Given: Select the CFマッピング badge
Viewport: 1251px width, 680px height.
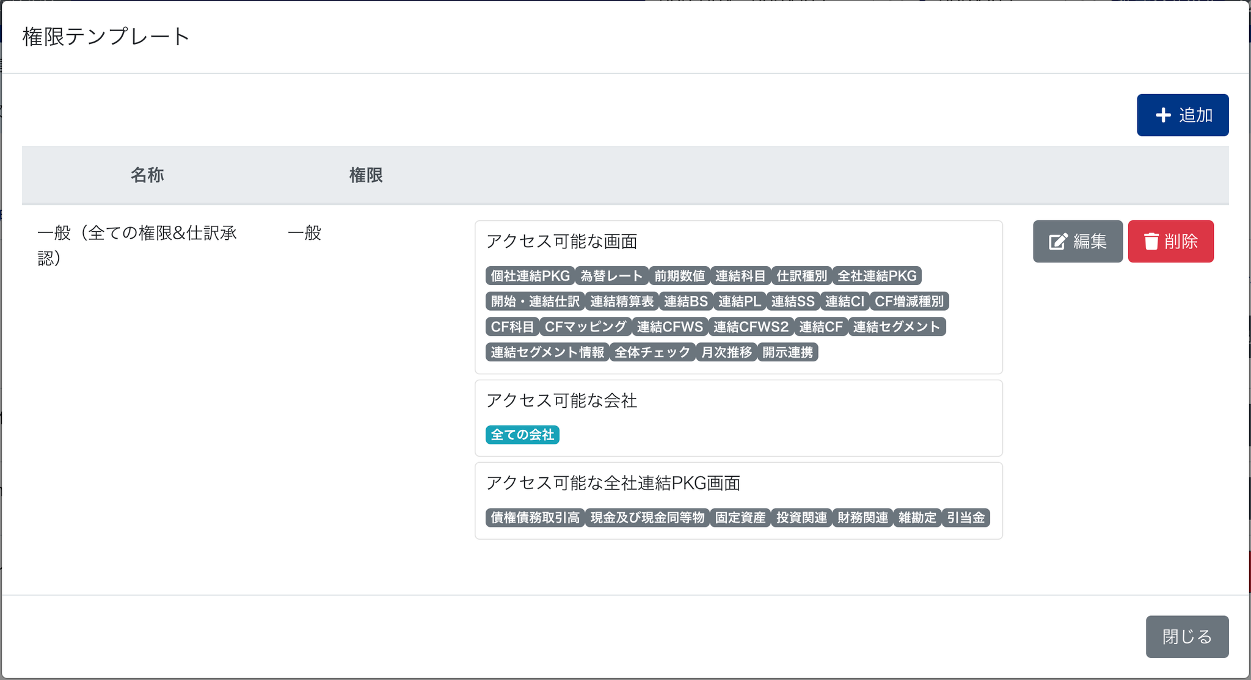Looking at the screenshot, I should (x=585, y=327).
